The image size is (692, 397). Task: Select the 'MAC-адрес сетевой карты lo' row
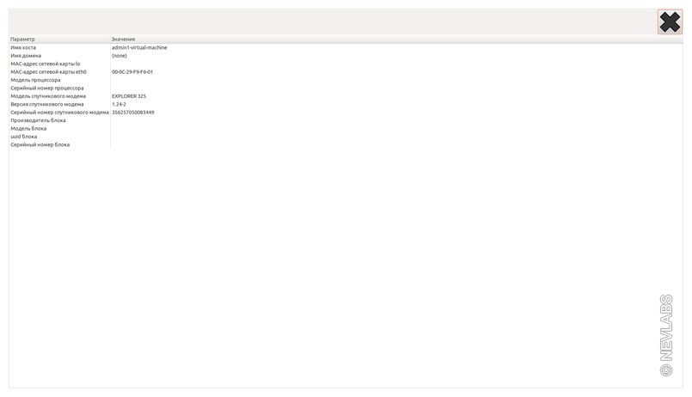[x=45, y=64]
